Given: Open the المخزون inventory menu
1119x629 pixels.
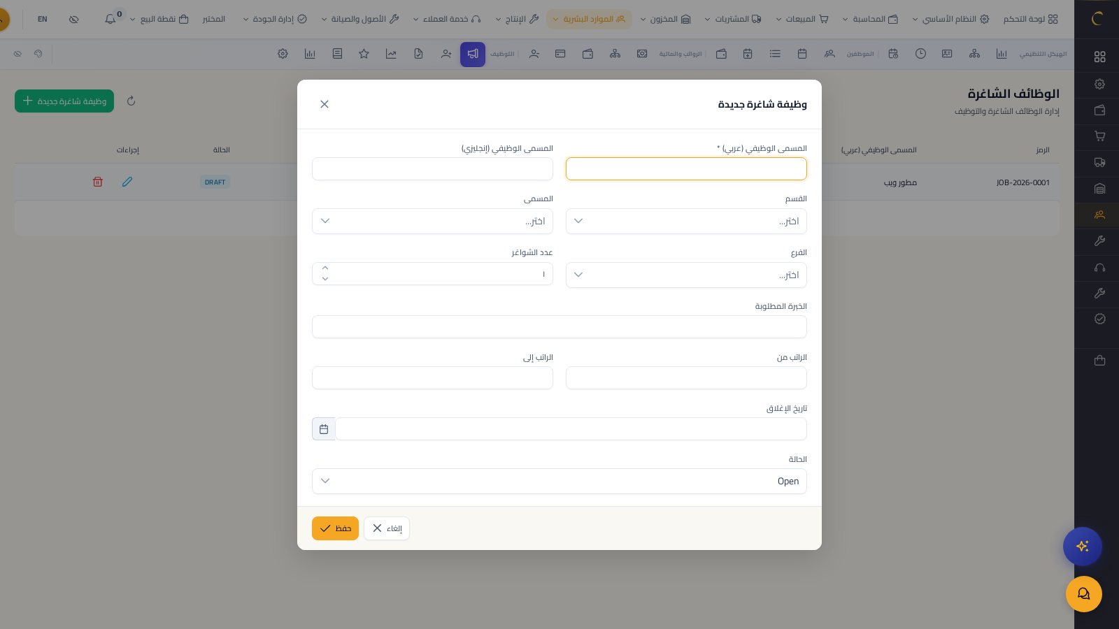Looking at the screenshot, I should pos(665,19).
